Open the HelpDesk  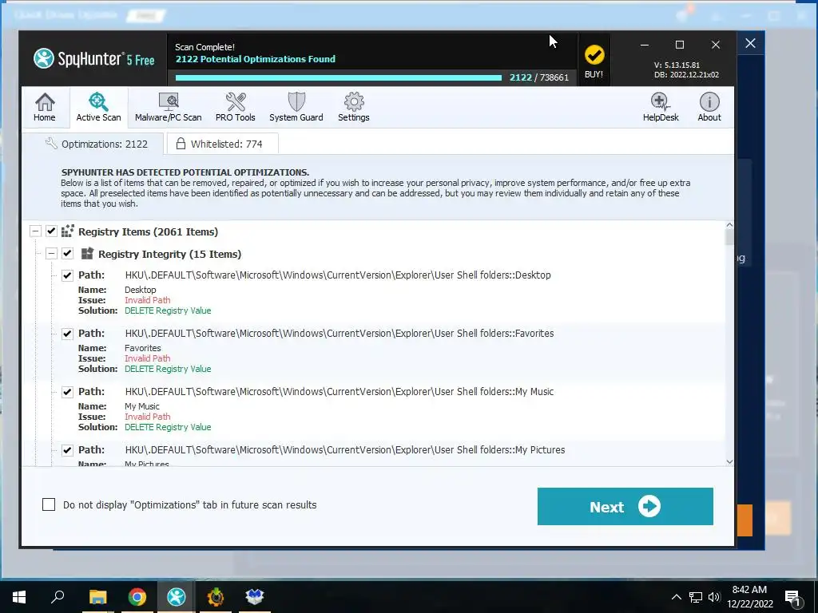click(x=661, y=108)
